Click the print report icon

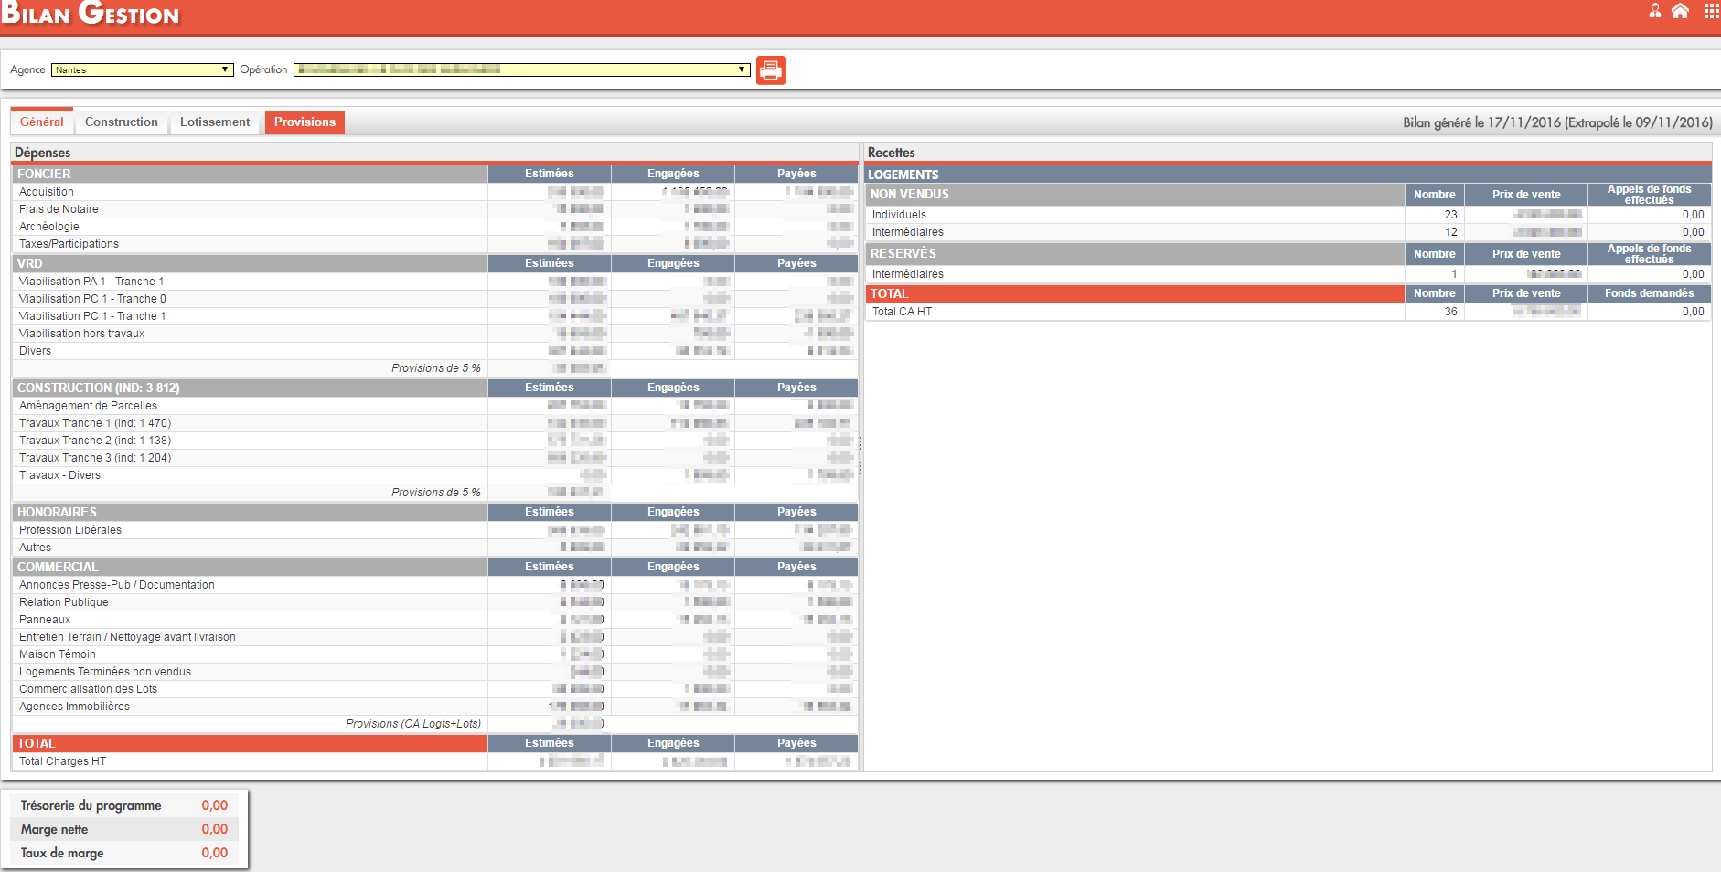pos(770,70)
